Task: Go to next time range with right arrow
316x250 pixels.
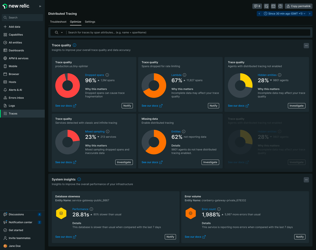Action: click(x=310, y=14)
